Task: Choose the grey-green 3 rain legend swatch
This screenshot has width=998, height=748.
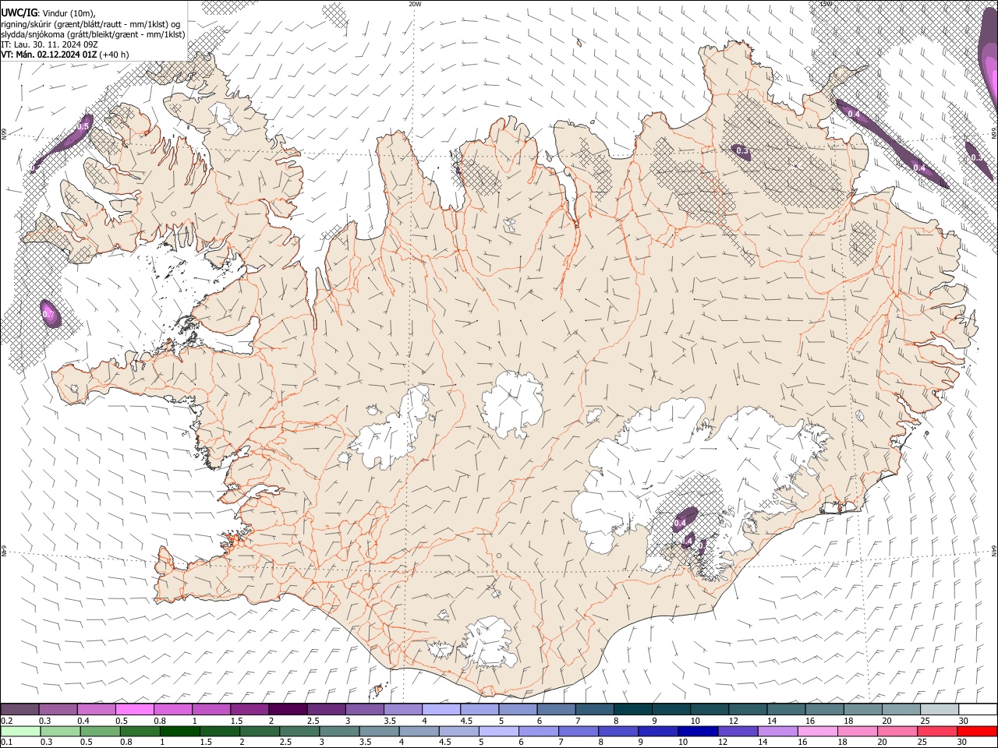Action: (340, 731)
